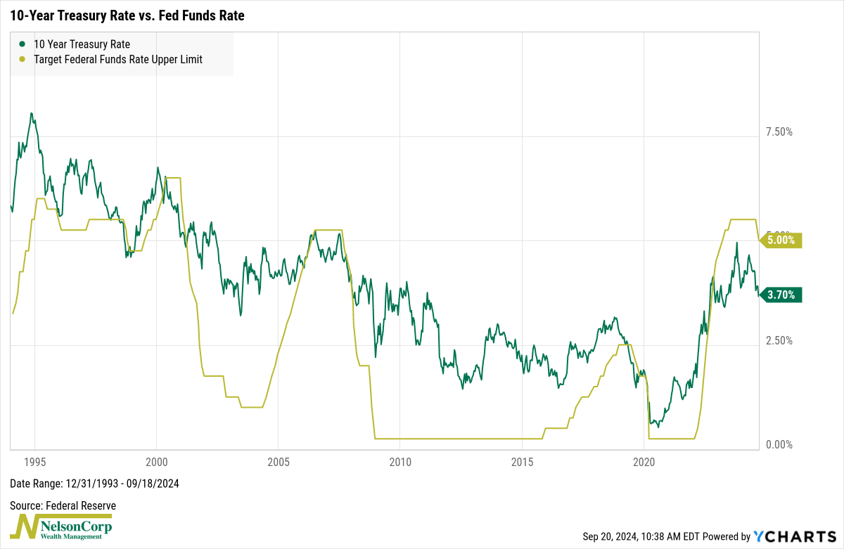Click the 2.50% y-axis label
This screenshot has width=844, height=549.
[779, 340]
